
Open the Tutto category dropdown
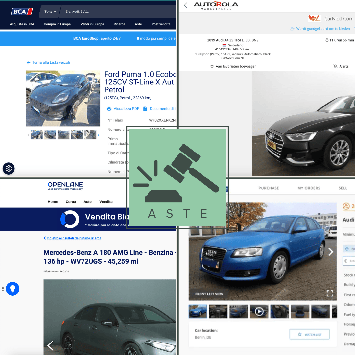coord(50,12)
